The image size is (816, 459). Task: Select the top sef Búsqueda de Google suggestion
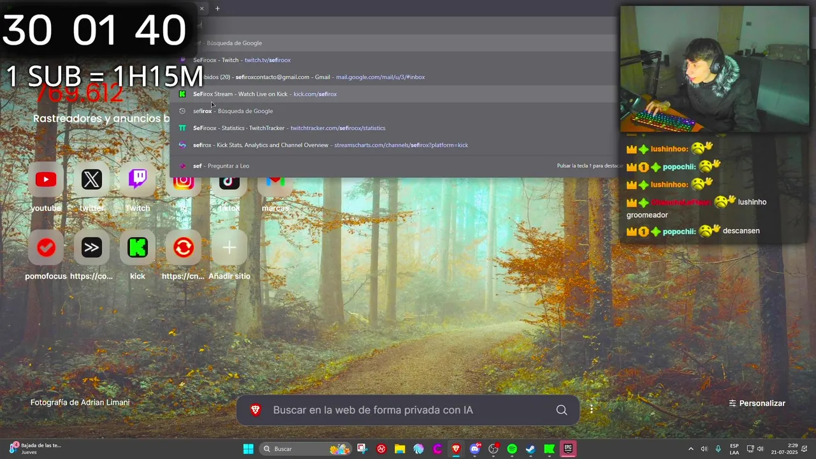(x=397, y=43)
